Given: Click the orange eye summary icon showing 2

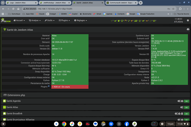Looking at the screenshot, I should coord(147,21).
